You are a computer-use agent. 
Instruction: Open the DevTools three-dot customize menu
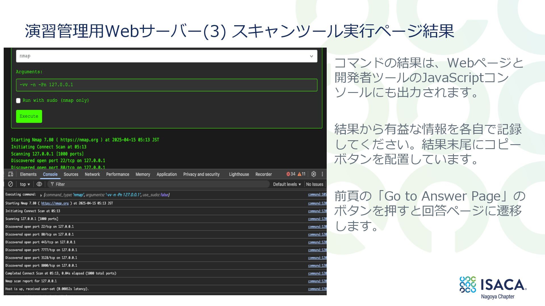(x=322, y=174)
